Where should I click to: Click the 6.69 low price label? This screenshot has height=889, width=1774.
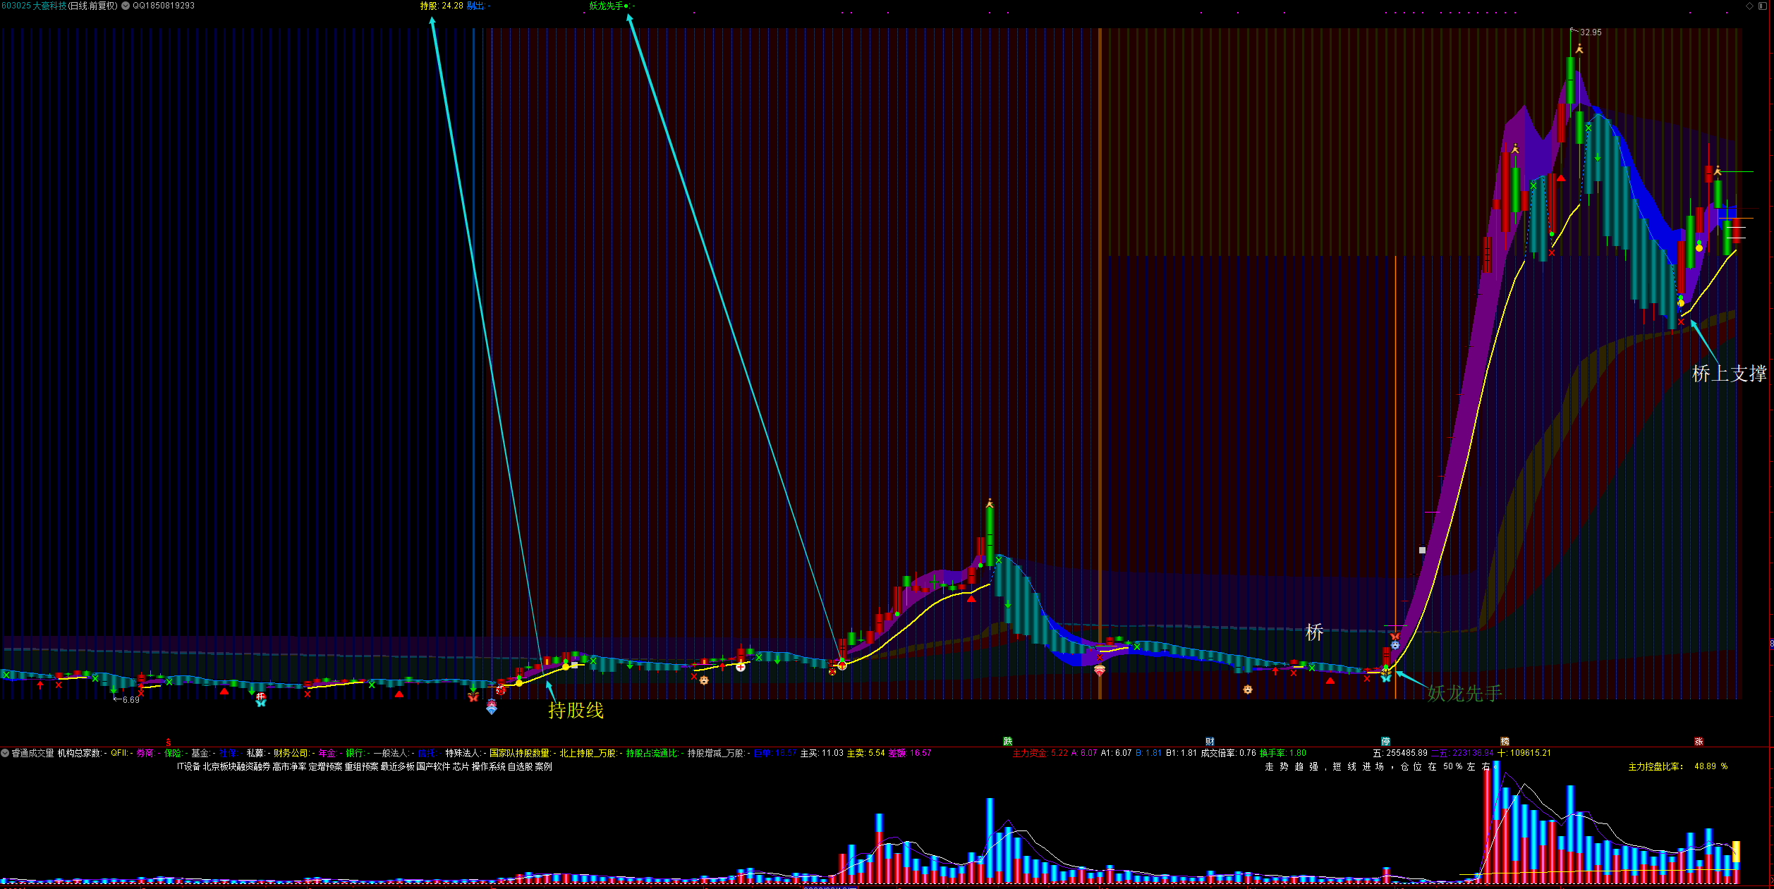tap(130, 699)
